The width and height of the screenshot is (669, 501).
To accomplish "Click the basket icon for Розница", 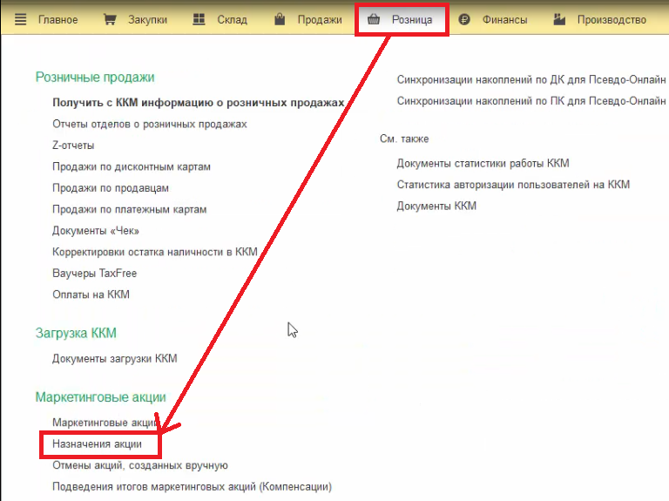I will pos(374,19).
